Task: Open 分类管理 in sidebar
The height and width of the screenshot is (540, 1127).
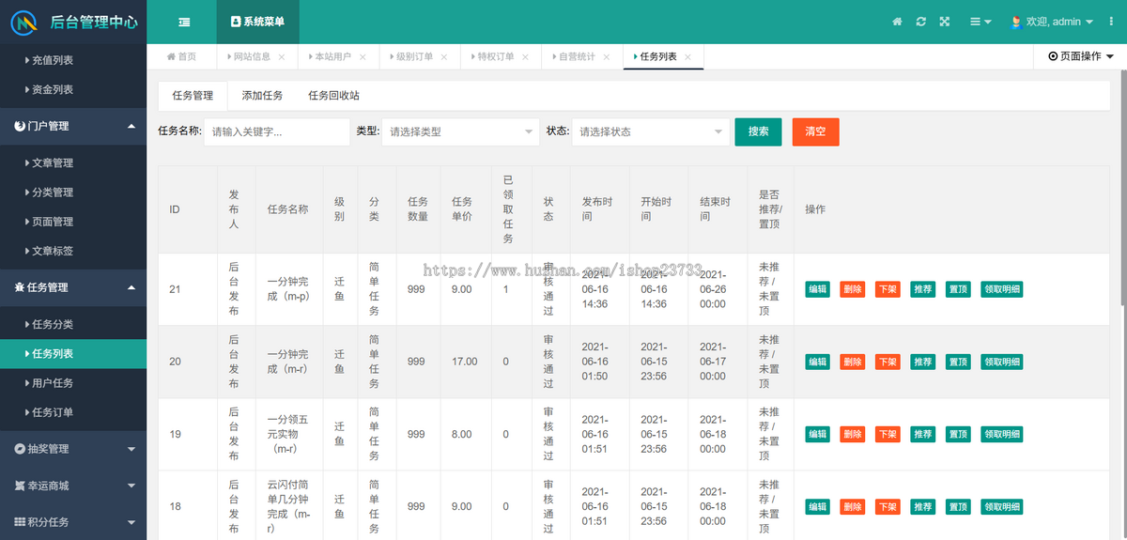Action: tap(73, 193)
